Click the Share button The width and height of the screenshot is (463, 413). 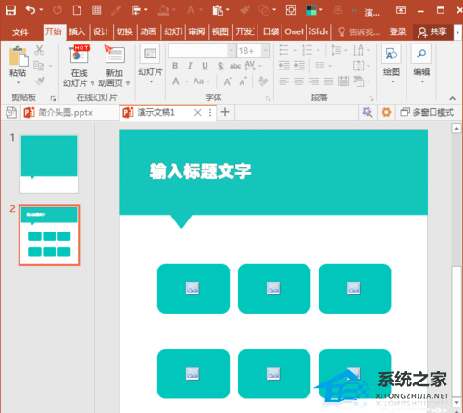pyautogui.click(x=432, y=31)
